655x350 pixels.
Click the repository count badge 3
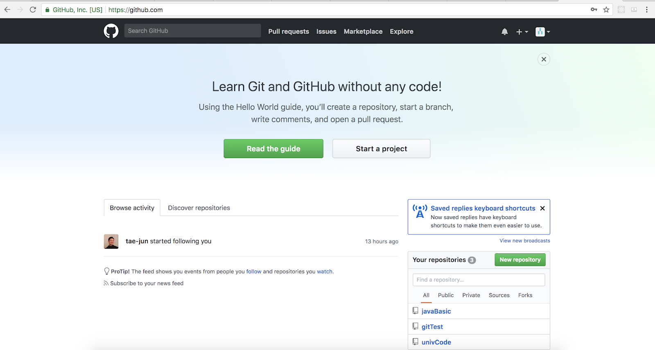click(x=472, y=260)
